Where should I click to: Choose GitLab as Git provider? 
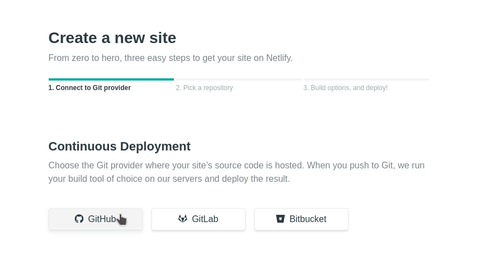point(199,219)
